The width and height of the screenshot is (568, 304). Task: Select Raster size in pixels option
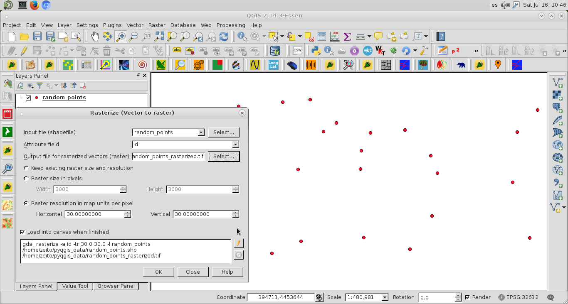tap(27, 179)
